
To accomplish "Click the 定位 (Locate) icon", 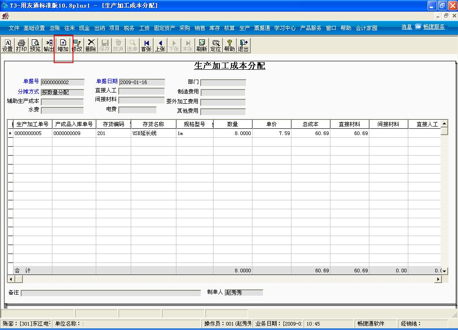I will pos(215,45).
